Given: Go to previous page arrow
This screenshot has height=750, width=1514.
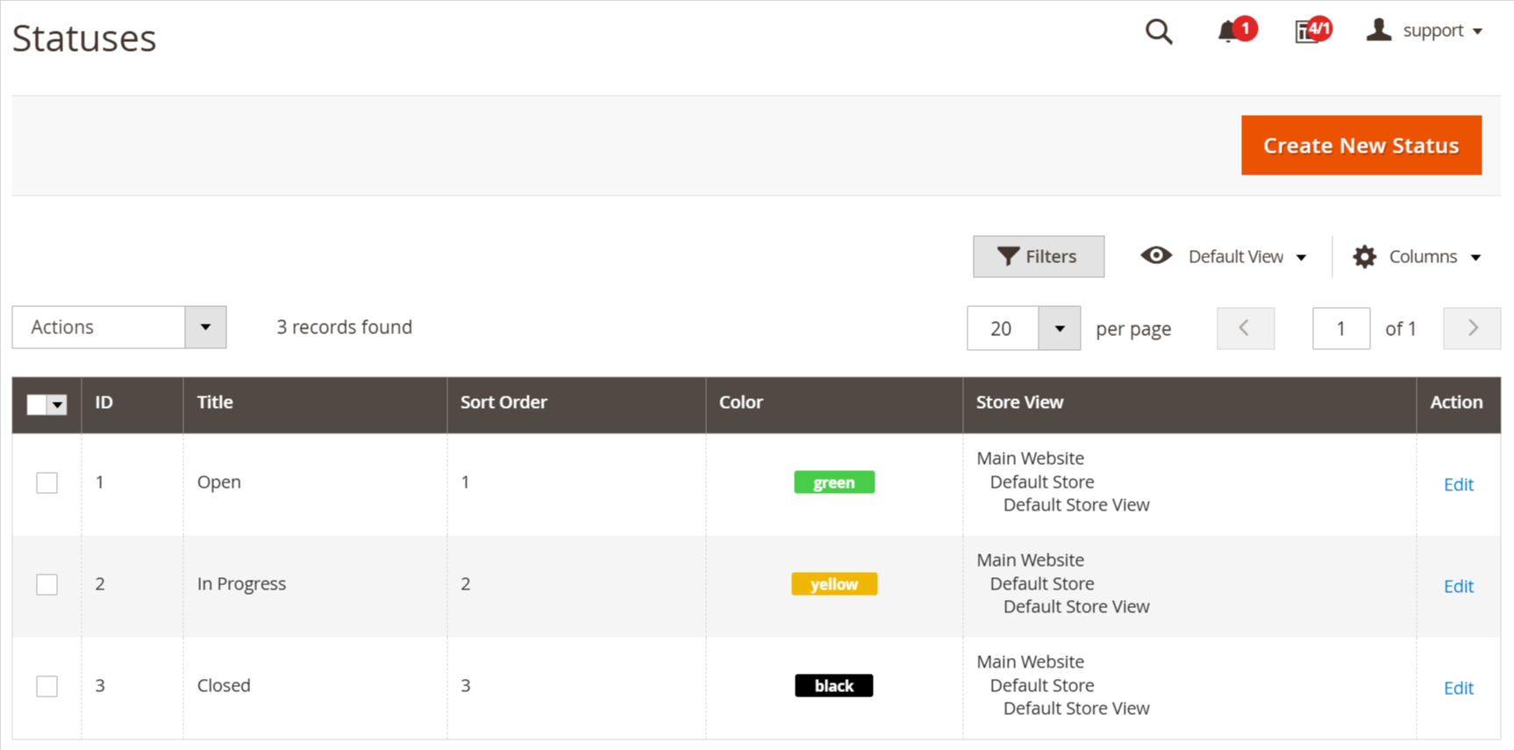Looking at the screenshot, I should 1245,328.
